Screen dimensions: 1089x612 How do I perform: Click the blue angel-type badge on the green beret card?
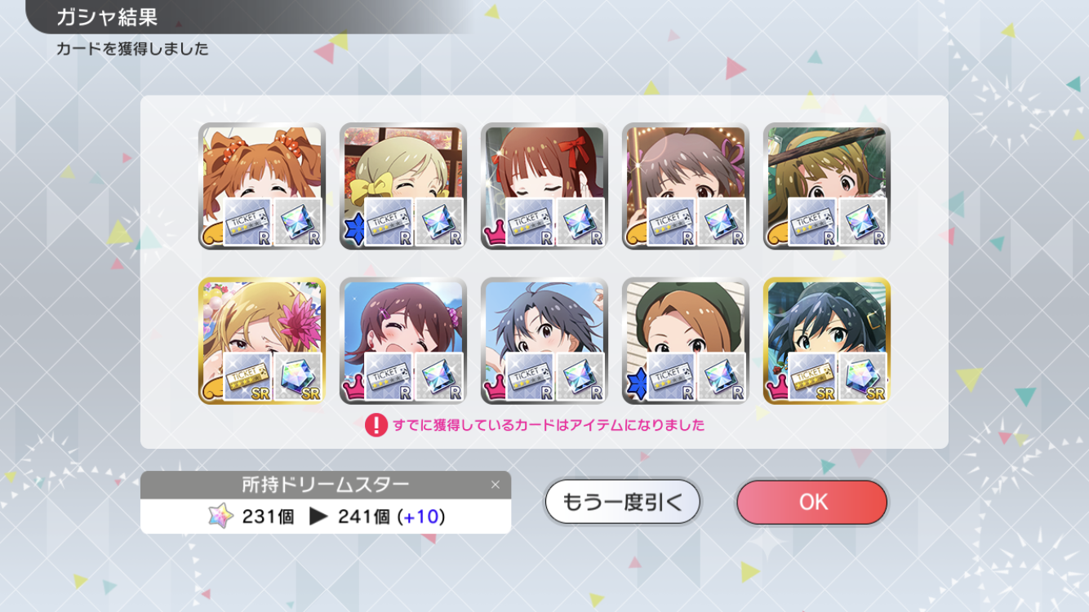tap(634, 384)
